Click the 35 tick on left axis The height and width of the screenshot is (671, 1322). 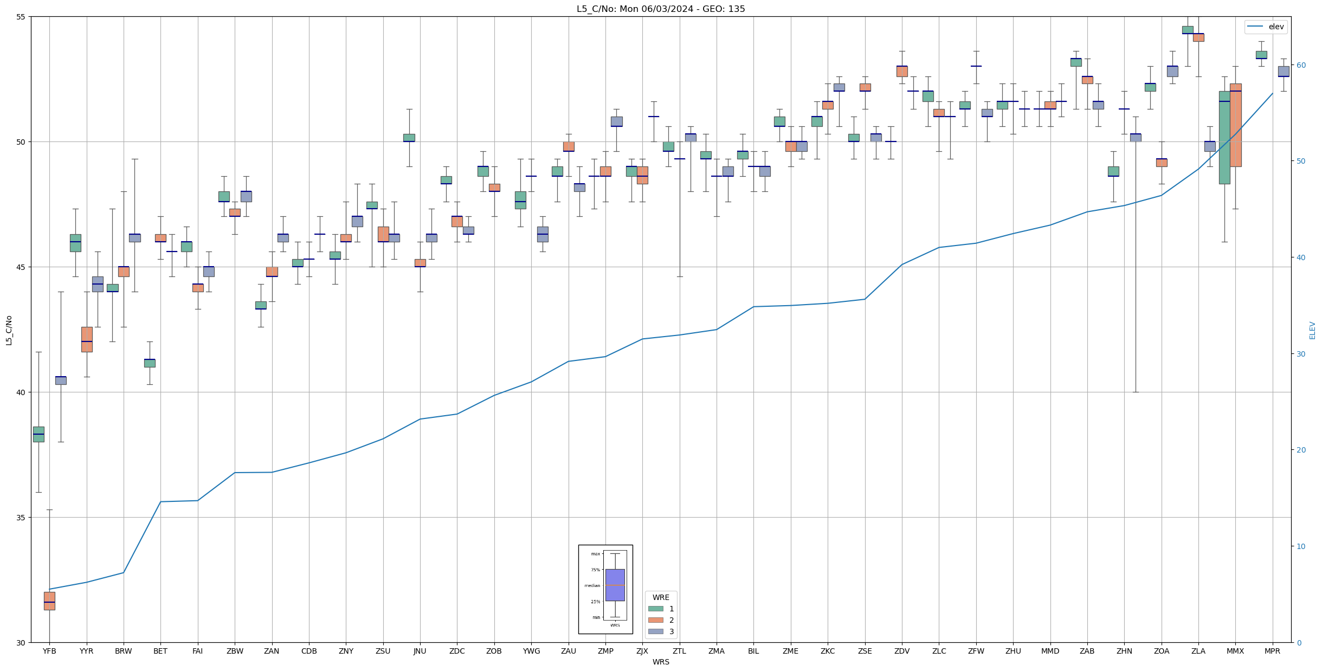click(x=22, y=518)
